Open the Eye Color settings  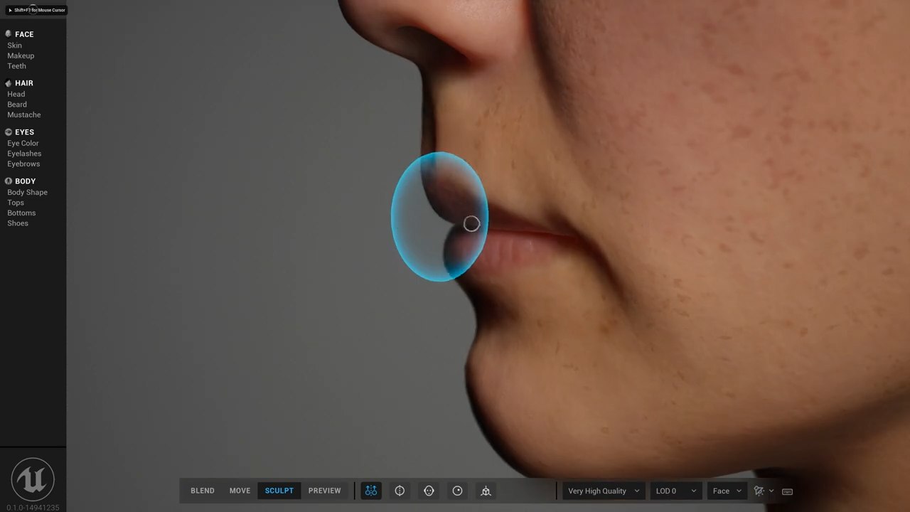(23, 143)
